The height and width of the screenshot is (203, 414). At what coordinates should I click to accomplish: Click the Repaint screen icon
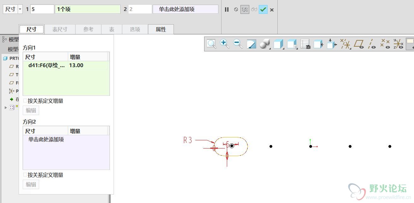[x=251, y=44]
